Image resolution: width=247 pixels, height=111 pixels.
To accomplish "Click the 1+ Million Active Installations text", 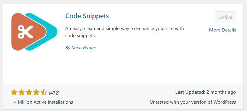I will pyautogui.click(x=42, y=102).
